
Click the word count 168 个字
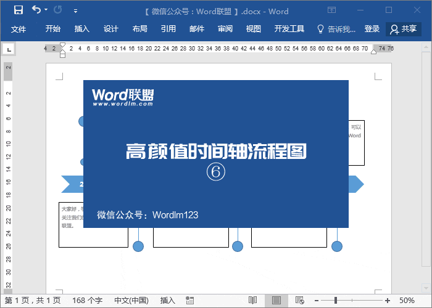click(88, 301)
